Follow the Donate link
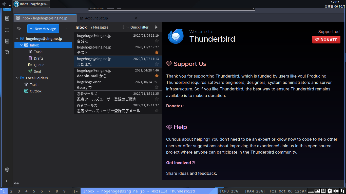The image size is (346, 194). [175, 106]
